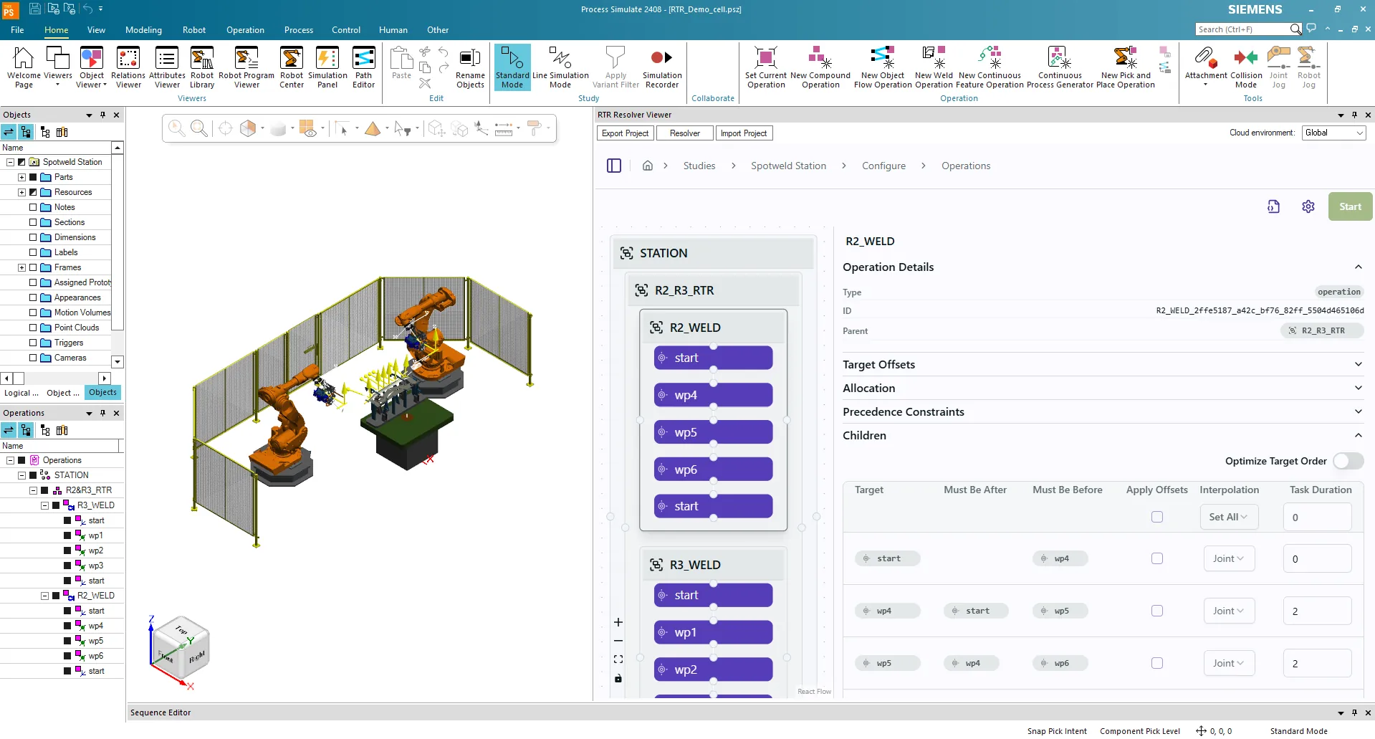The width and height of the screenshot is (1375, 739).
Task: Open the Set All interpolation dropdown
Action: [x=1229, y=517]
